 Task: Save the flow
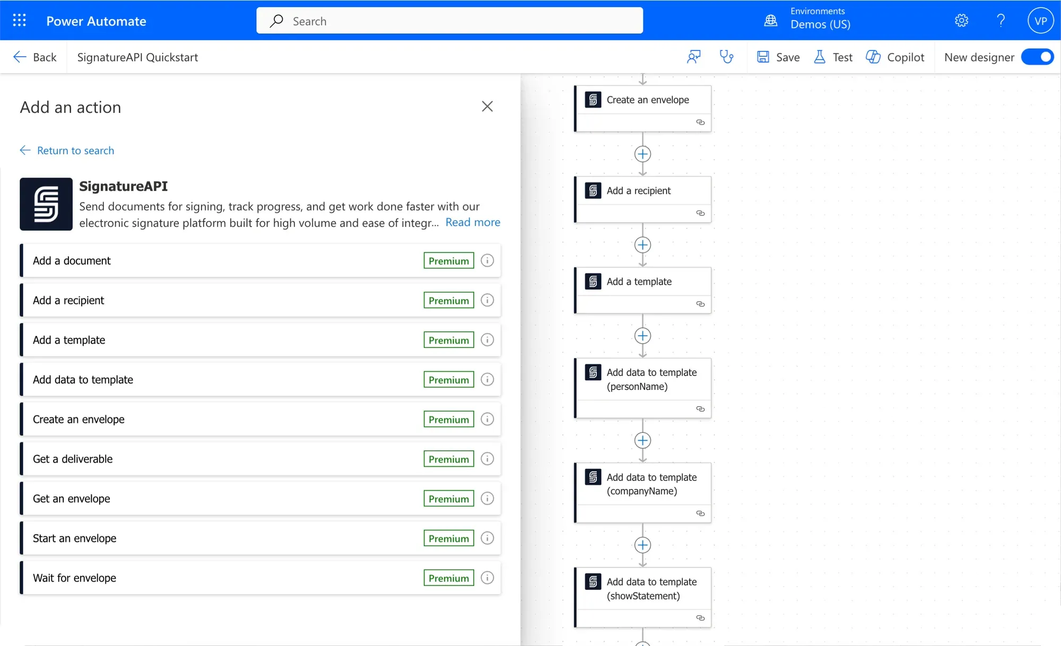click(x=778, y=57)
